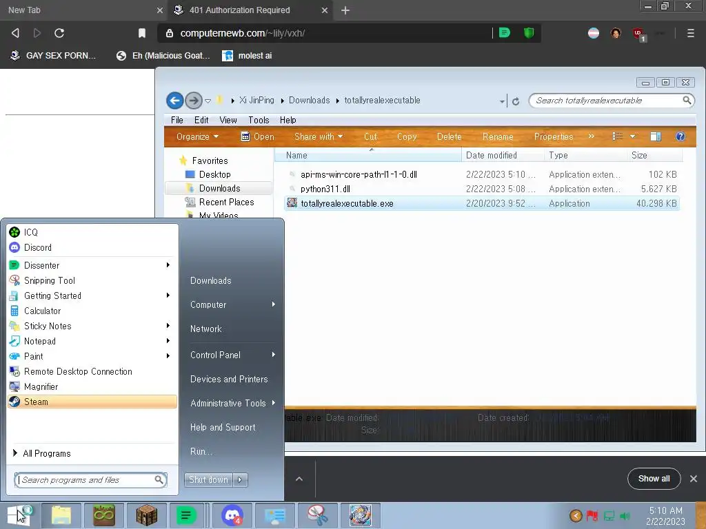Click the Explorer forward navigation arrow
706x529 pixels.
pos(194,101)
